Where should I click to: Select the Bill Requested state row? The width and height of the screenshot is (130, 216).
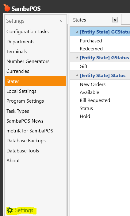coord(100,100)
